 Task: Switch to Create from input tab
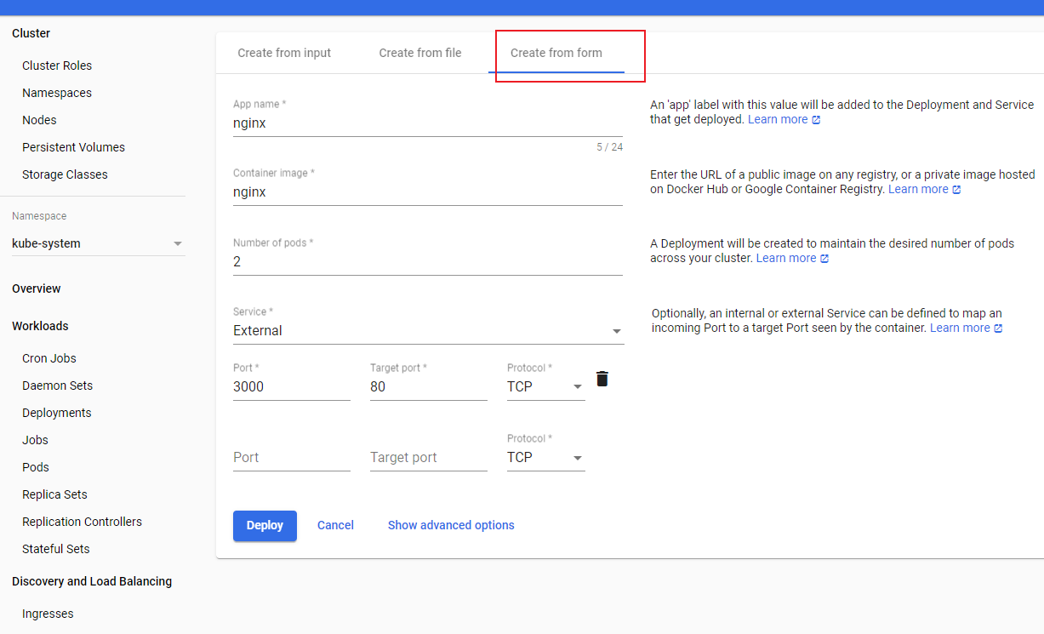click(284, 53)
